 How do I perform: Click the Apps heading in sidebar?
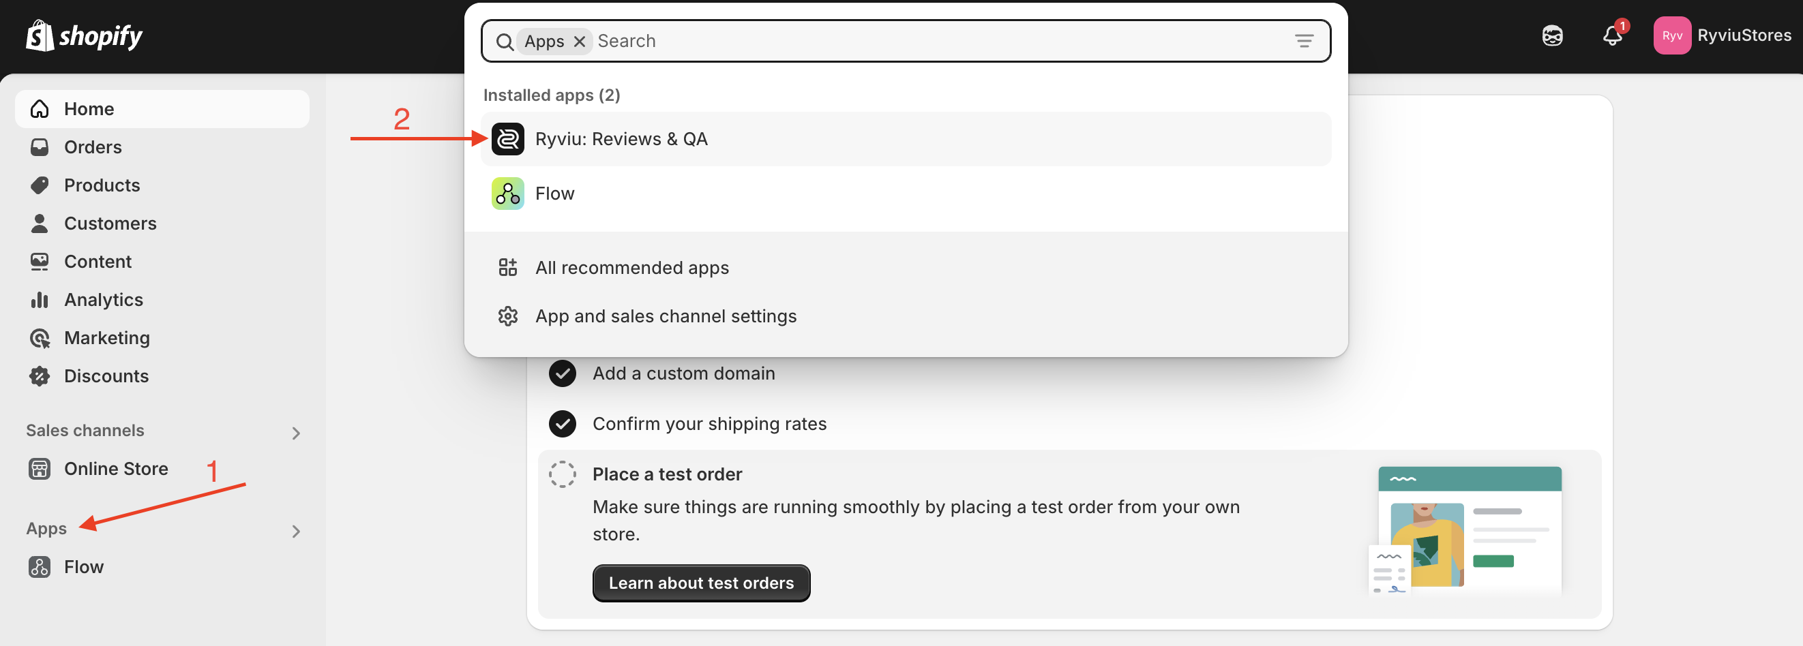[46, 529]
